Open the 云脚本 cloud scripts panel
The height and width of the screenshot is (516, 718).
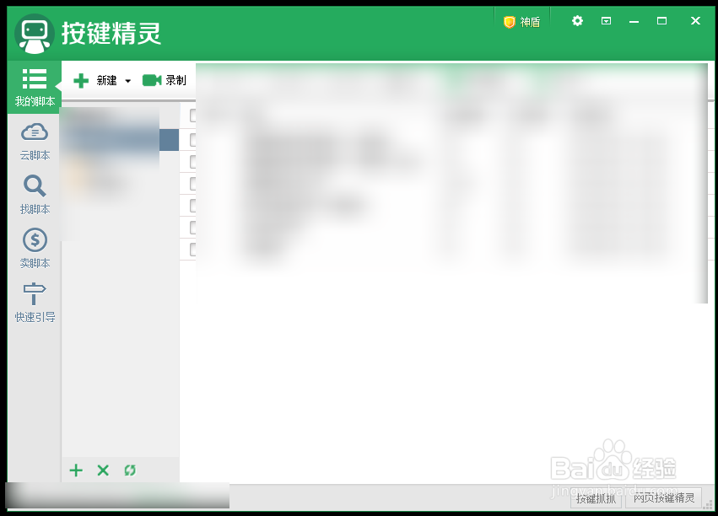[x=34, y=141]
